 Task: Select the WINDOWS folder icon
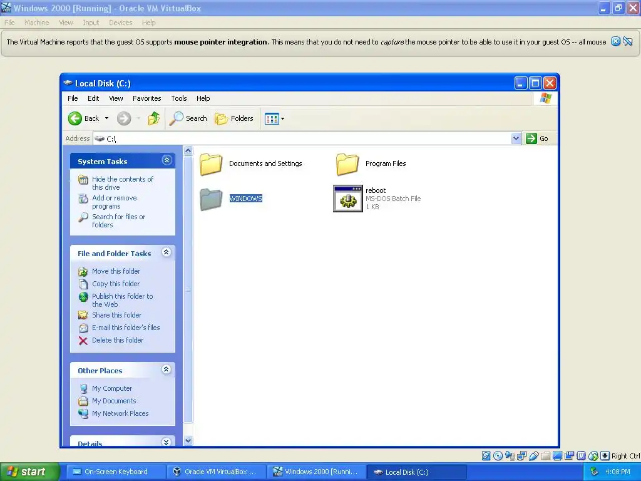click(x=211, y=200)
